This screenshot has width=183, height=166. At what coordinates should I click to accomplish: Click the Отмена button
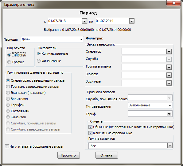(x=107, y=155)
